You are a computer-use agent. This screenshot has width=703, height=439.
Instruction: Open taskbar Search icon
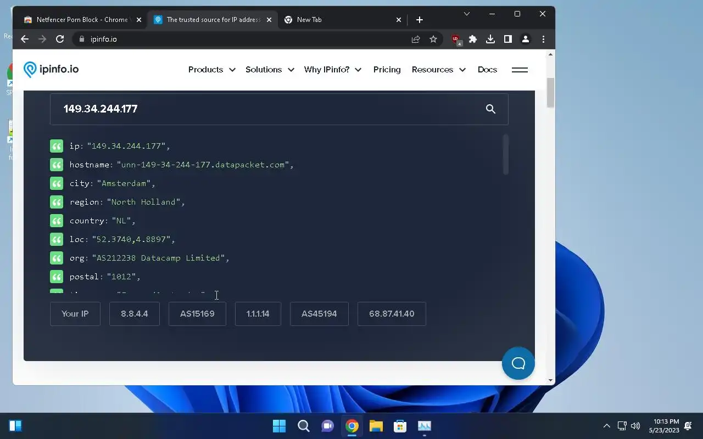303,426
